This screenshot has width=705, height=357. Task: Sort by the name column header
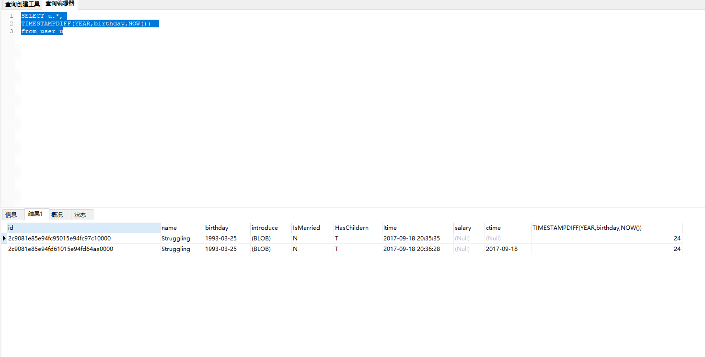(x=182, y=228)
